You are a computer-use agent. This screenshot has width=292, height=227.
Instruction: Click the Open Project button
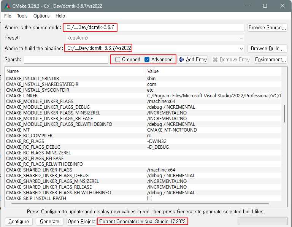coord(82,221)
